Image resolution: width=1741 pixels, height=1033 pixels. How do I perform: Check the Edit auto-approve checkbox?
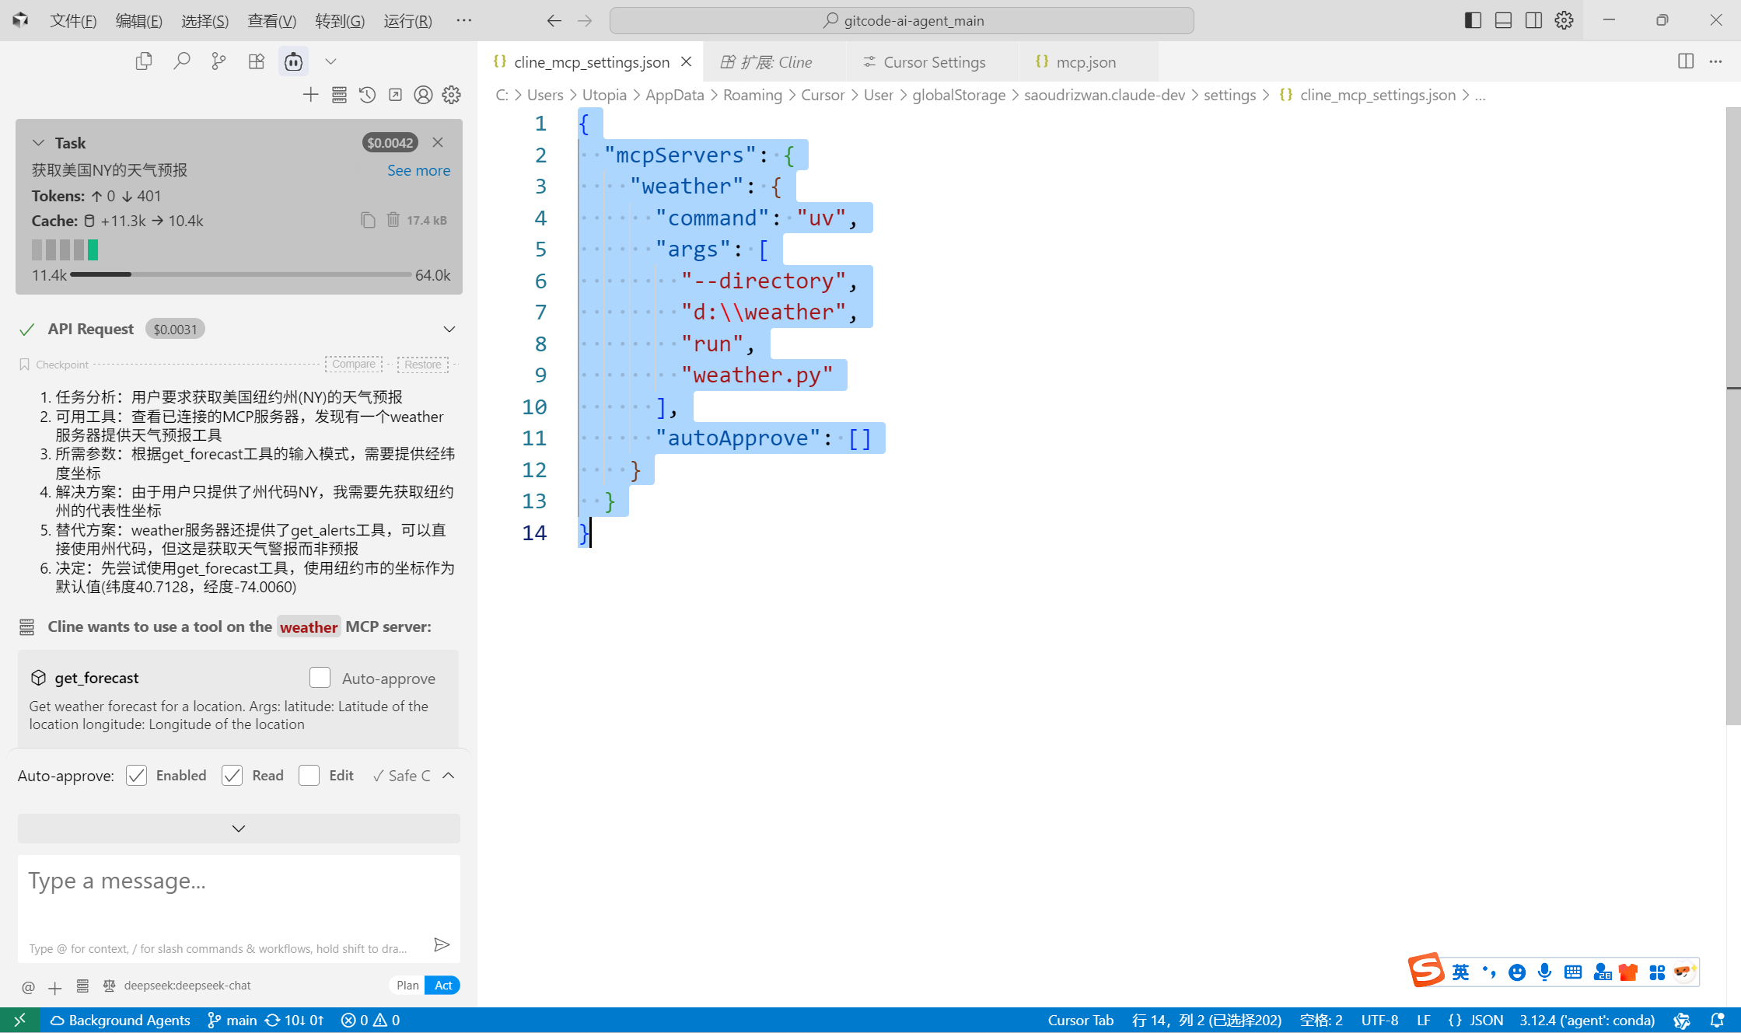[x=309, y=775]
